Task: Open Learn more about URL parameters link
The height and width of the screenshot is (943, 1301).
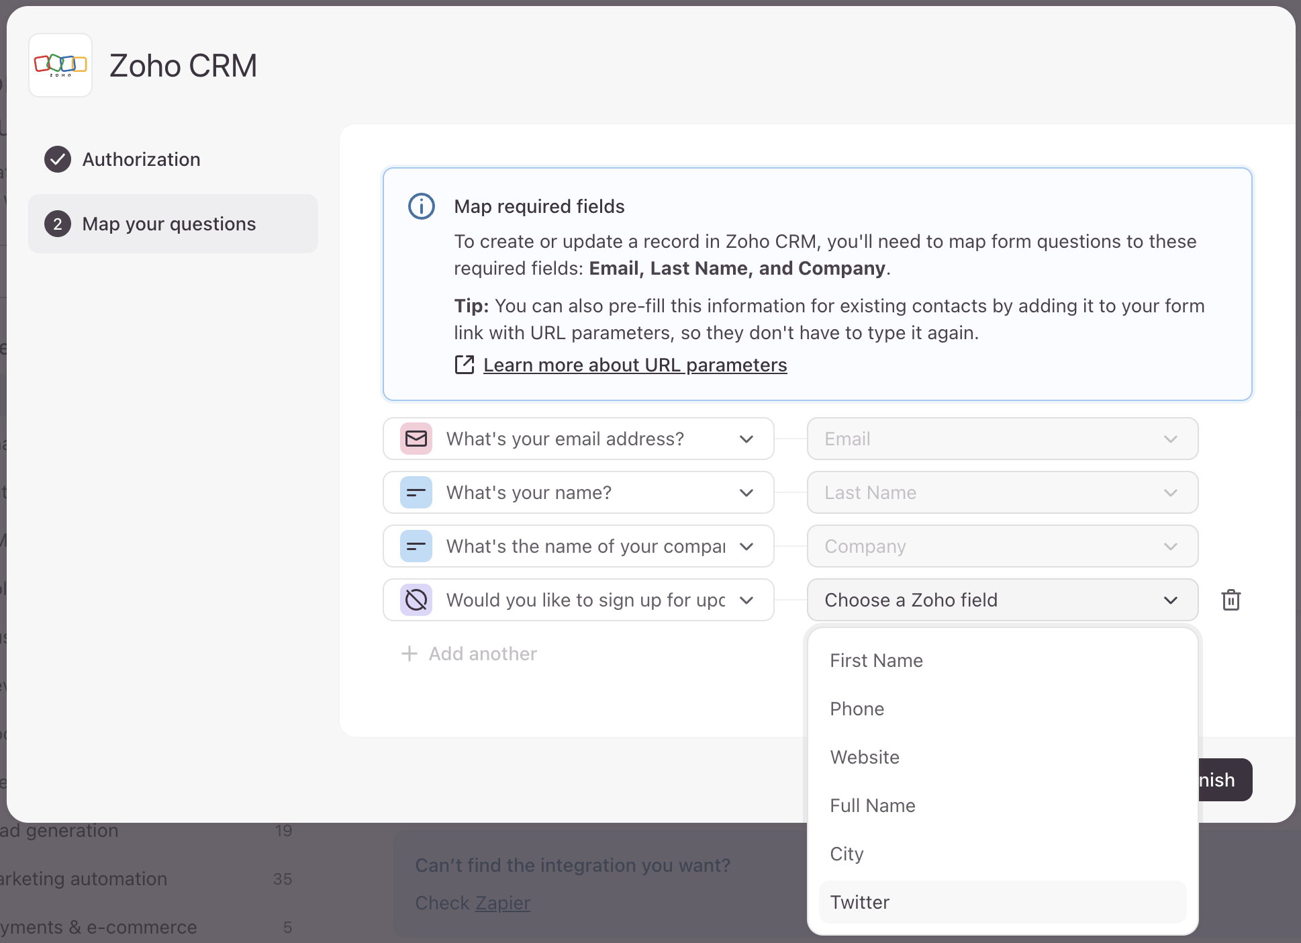Action: click(635, 365)
